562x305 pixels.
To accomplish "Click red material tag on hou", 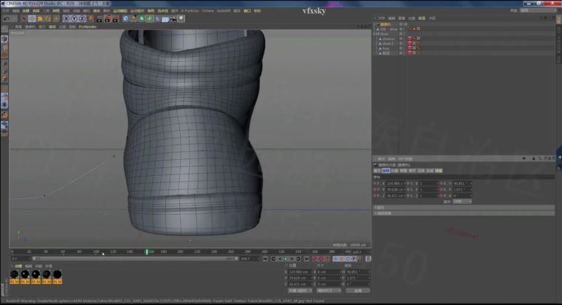I will pos(410,48).
